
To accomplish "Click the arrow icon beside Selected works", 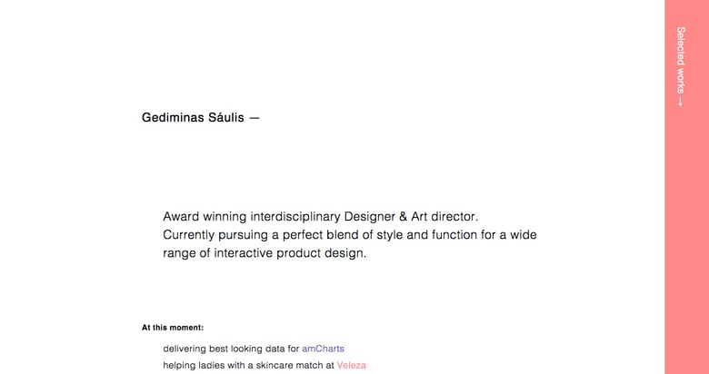I will (x=680, y=101).
